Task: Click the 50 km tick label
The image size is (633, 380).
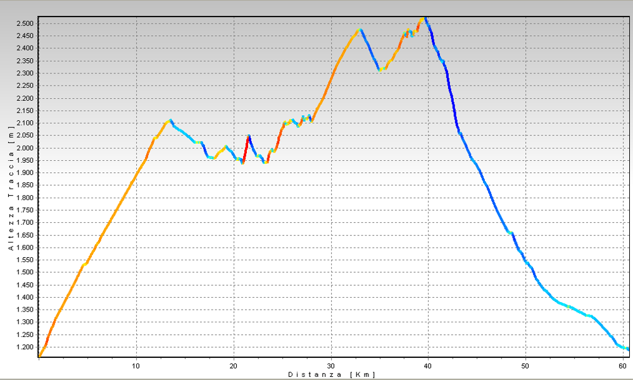Action: 525,366
